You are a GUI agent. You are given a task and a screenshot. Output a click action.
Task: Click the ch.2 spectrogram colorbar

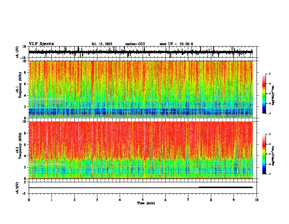[264, 154]
